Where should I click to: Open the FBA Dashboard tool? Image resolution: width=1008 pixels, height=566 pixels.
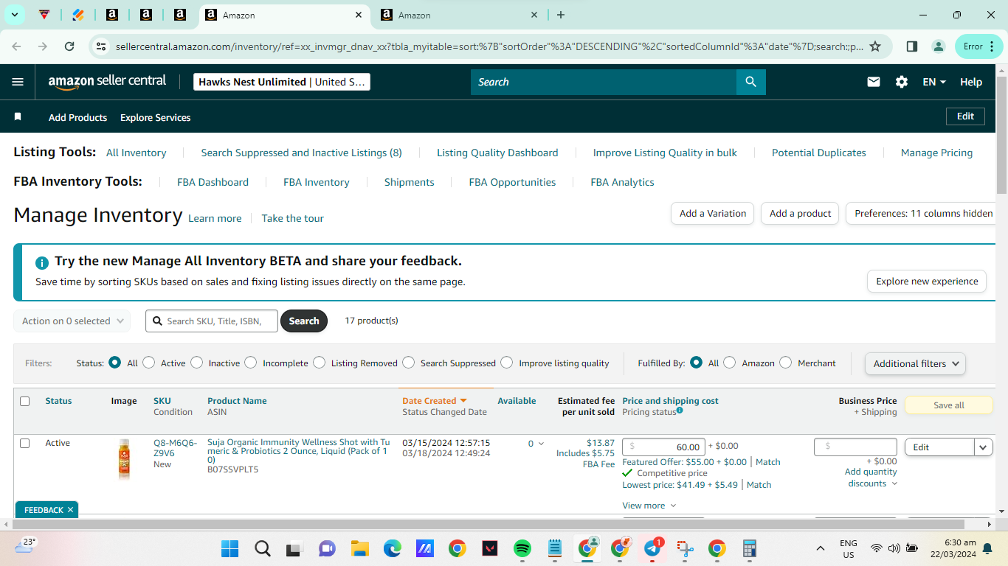213,182
